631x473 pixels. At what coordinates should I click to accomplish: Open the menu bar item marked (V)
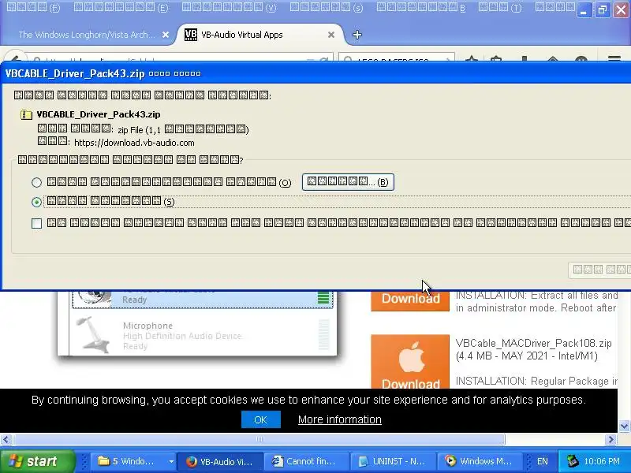tap(230, 7)
